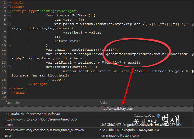Click line number 20 in the gutter
This screenshot has height=139, width=194.
pos(4,97)
